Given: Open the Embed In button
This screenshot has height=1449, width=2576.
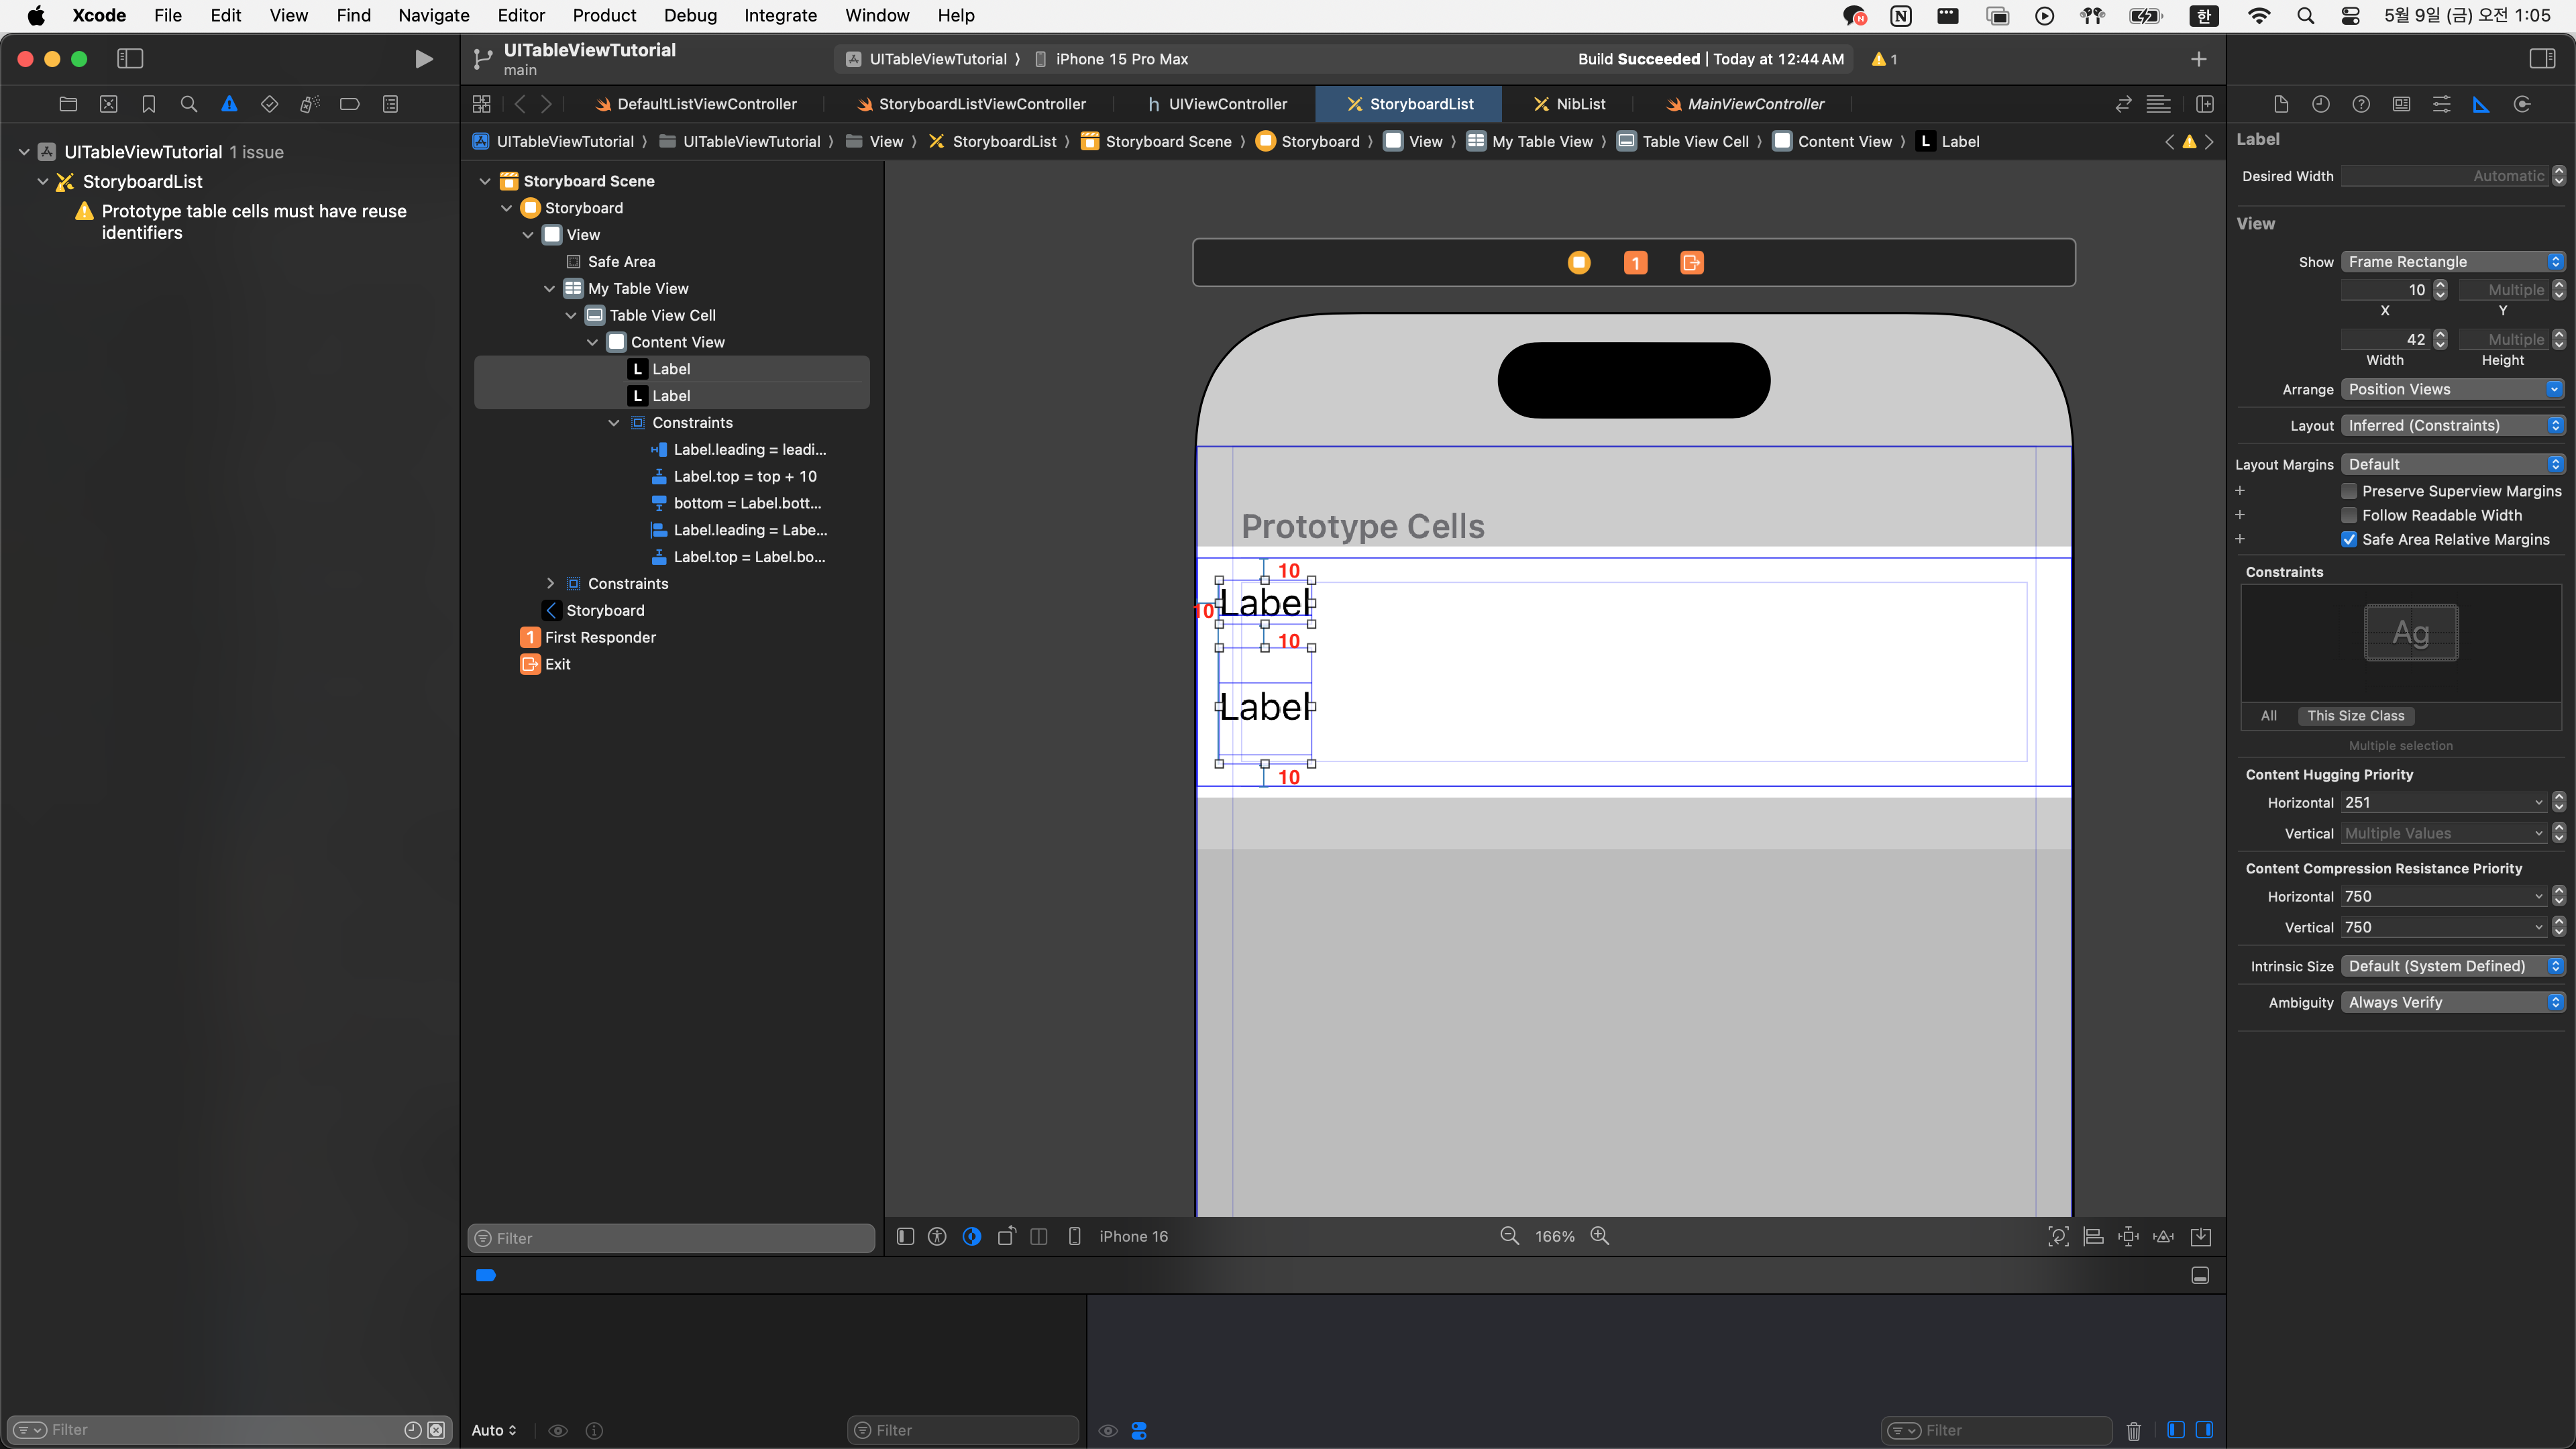Looking at the screenshot, I should click(2201, 1236).
